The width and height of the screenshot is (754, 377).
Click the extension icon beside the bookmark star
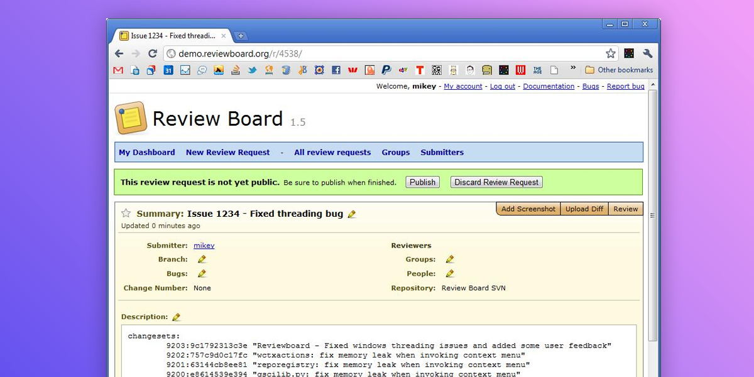coord(629,53)
